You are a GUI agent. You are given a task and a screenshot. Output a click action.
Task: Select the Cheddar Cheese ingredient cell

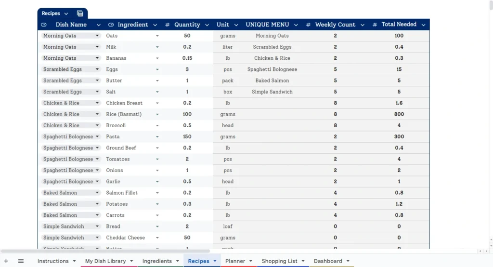pos(132,238)
